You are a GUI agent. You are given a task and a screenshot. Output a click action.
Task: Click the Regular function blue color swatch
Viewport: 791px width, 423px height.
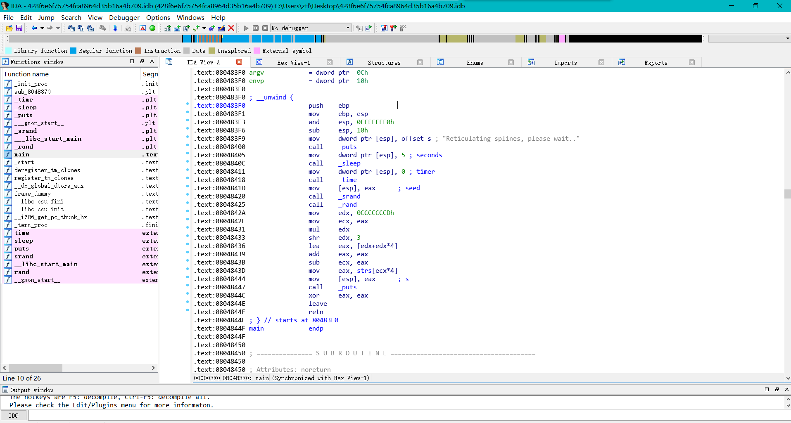74,51
